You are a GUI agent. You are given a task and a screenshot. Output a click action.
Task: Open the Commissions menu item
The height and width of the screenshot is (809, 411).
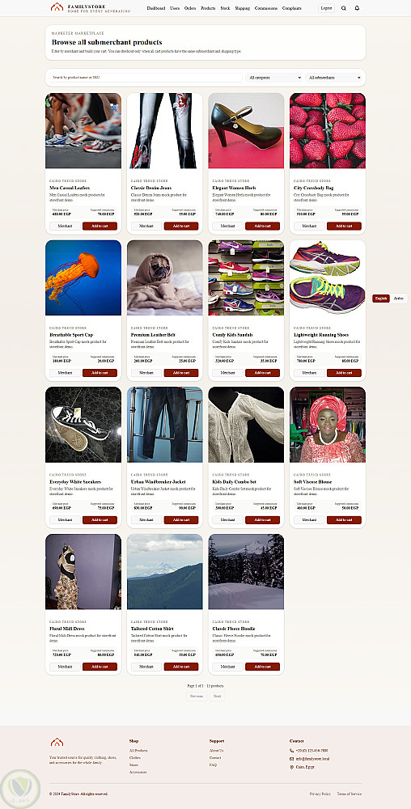click(266, 8)
